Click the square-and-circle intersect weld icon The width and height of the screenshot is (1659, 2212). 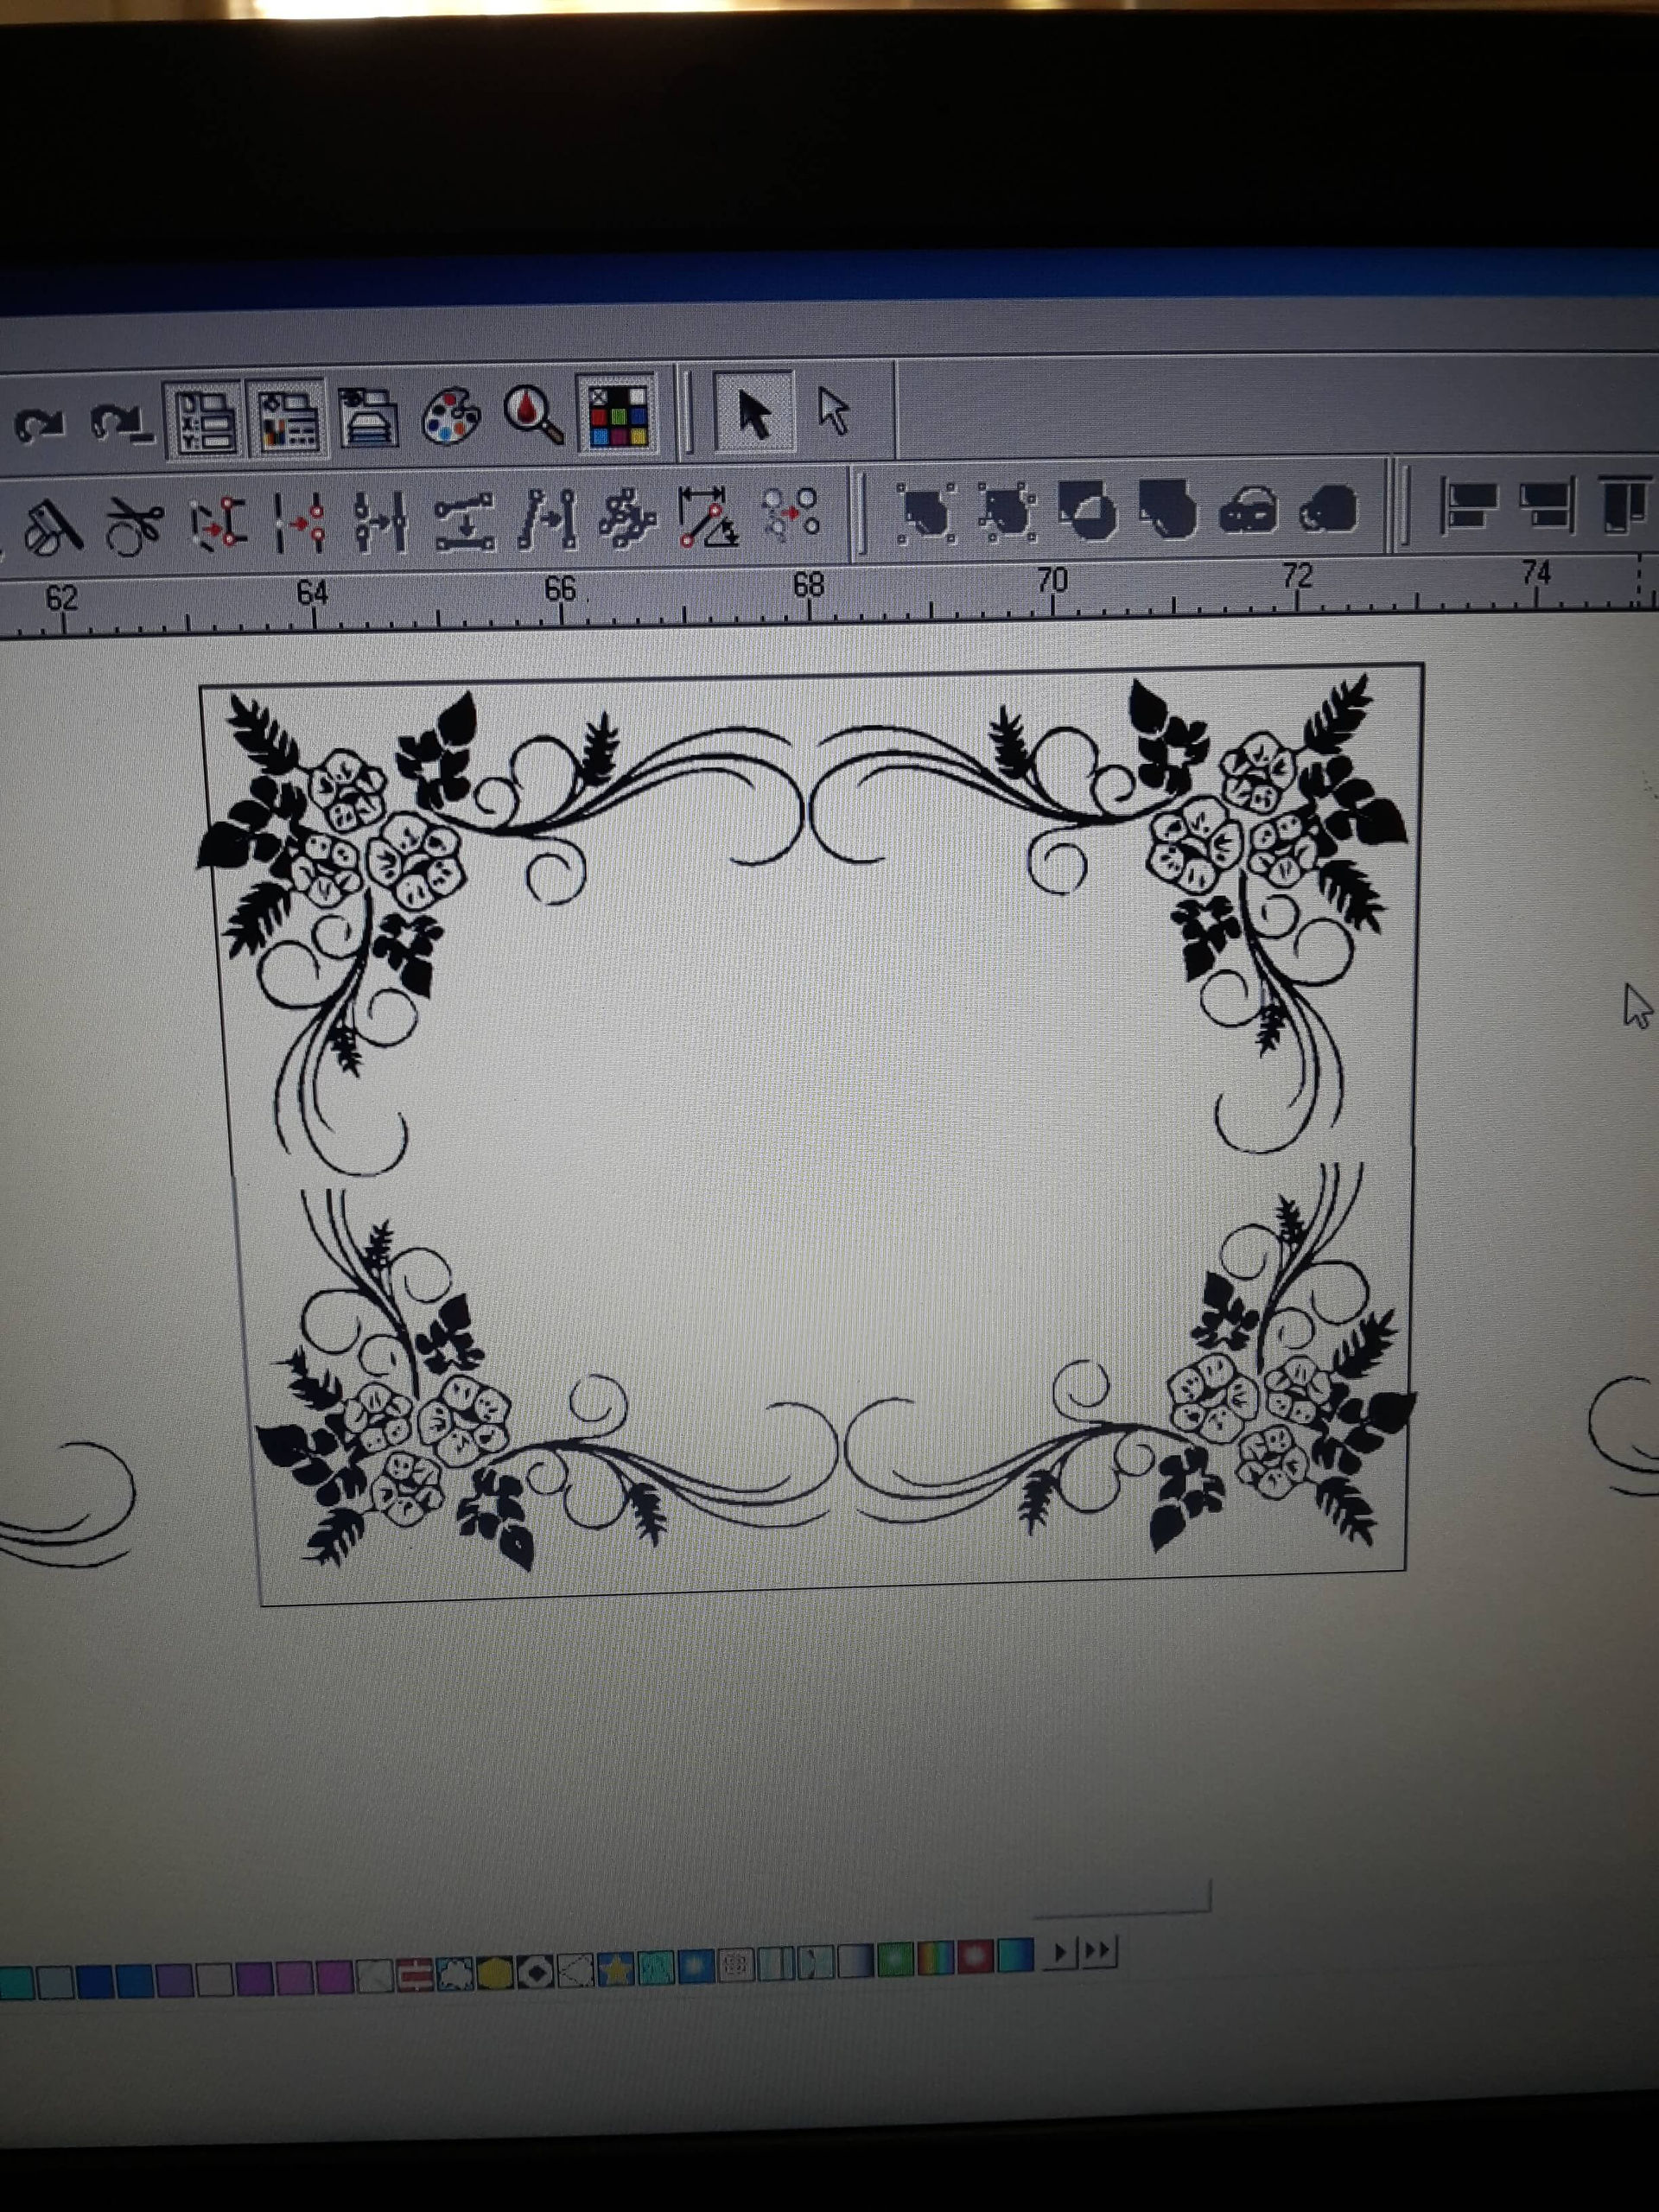[1088, 509]
